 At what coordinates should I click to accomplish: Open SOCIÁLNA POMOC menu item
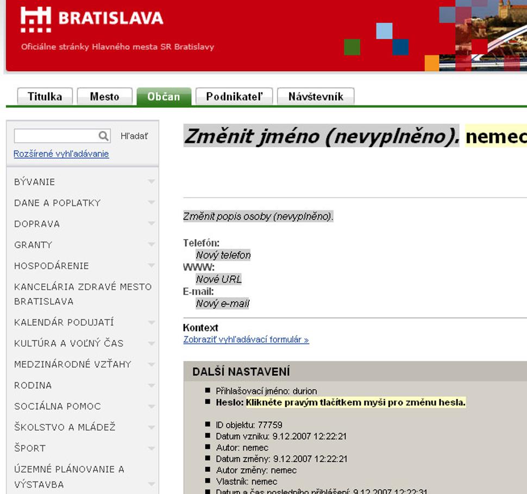[58, 406]
